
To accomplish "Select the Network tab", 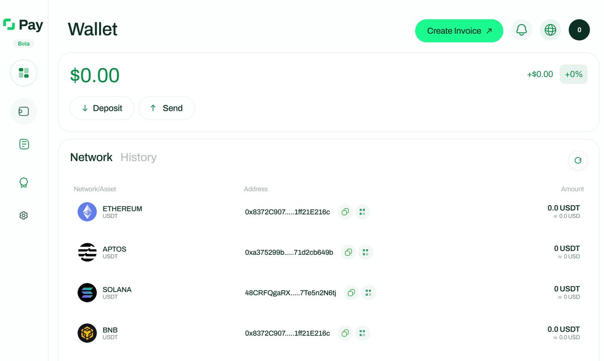I will pos(91,158).
